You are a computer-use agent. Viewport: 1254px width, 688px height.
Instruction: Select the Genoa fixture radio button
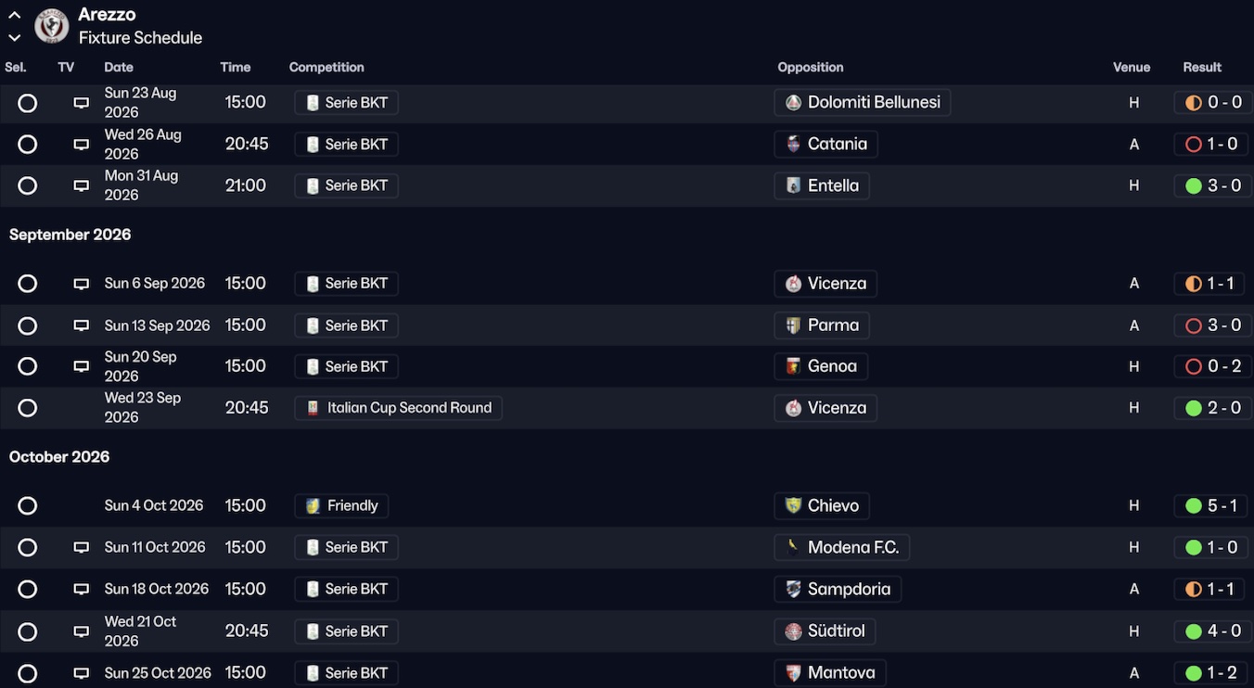click(28, 366)
